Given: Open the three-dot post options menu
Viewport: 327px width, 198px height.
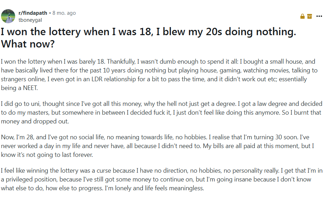Looking at the screenshot, I should point(319,16).
